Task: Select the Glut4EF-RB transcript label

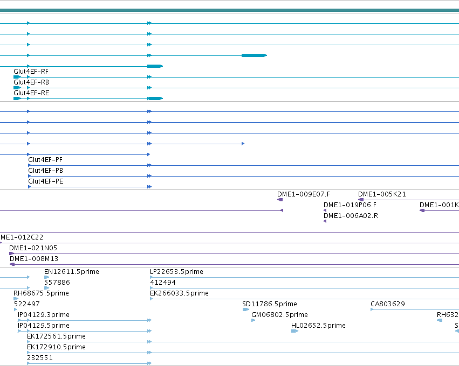Action: point(31,82)
